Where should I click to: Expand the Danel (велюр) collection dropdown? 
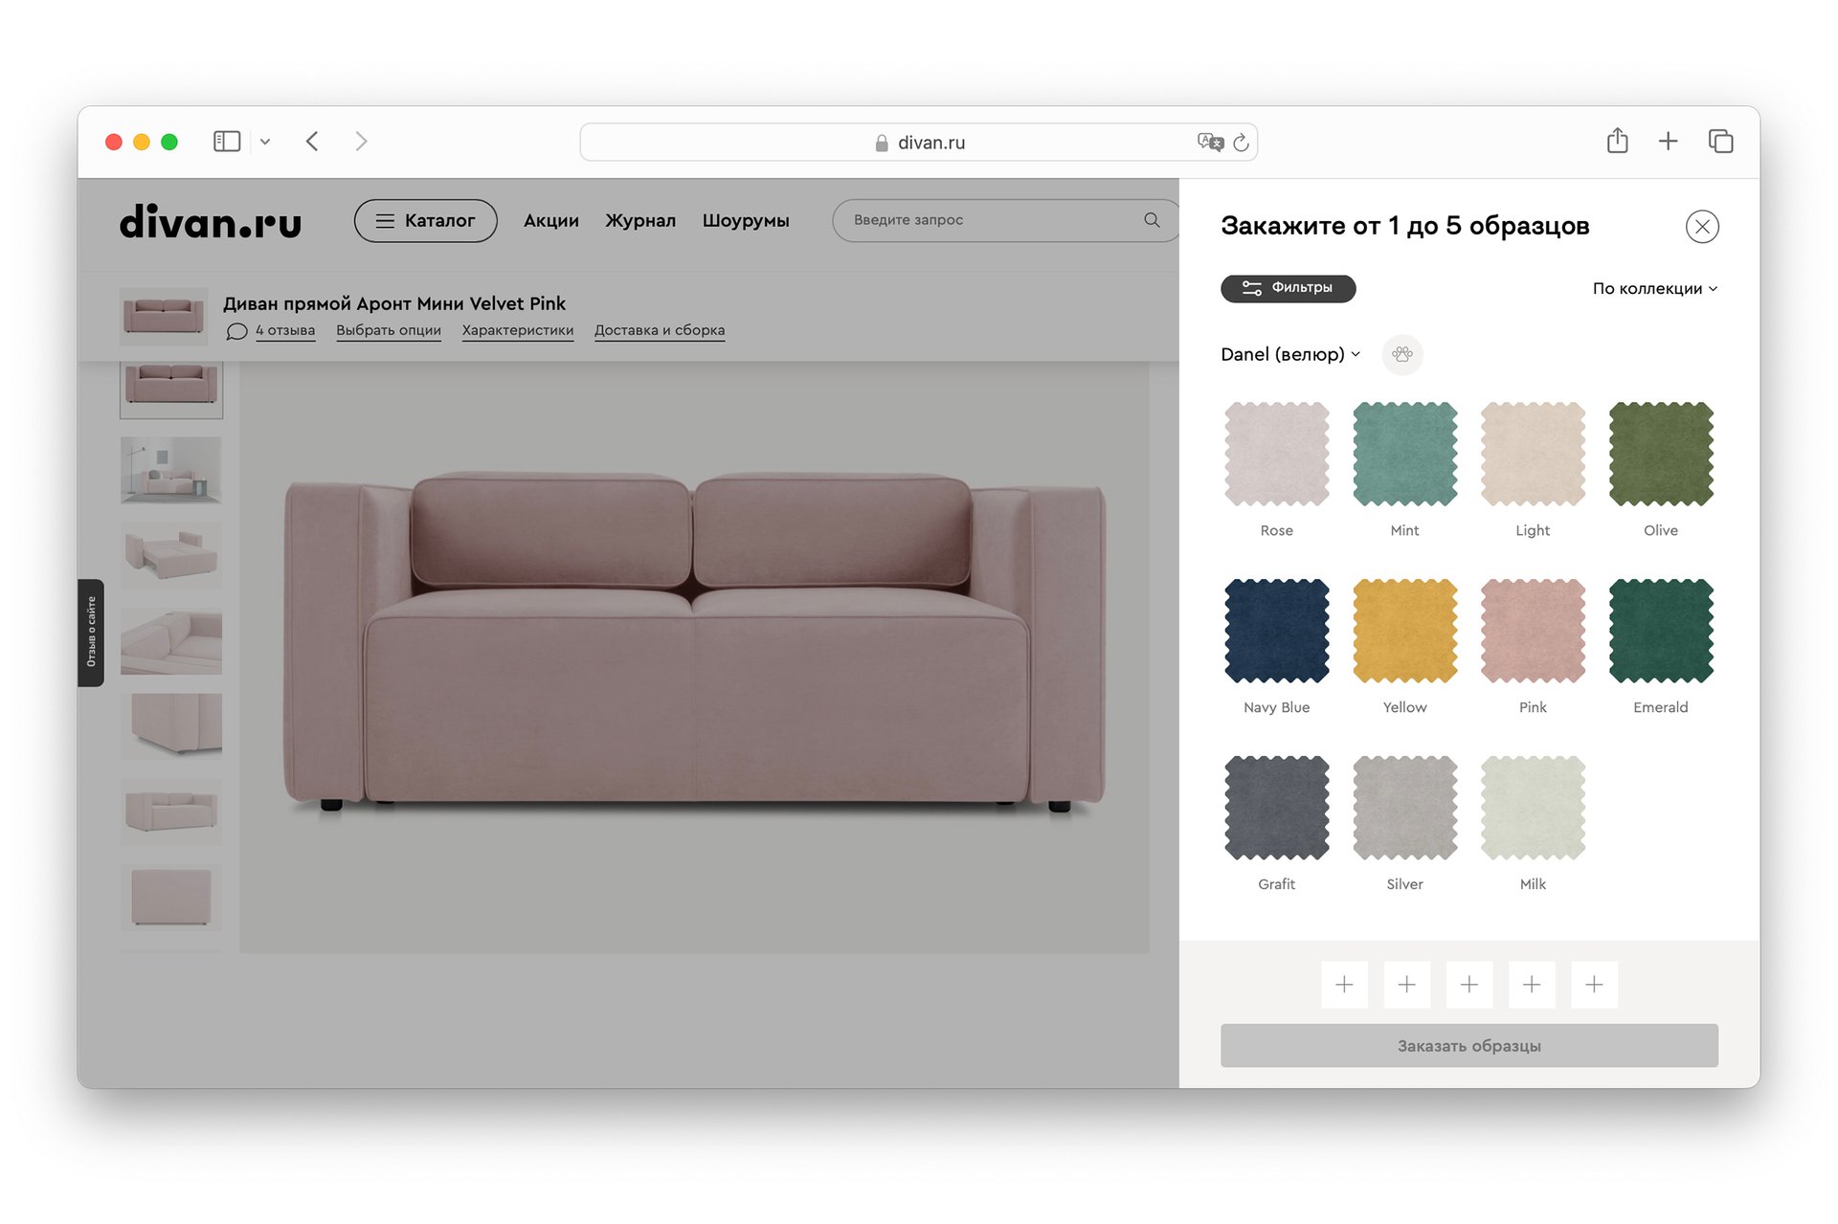coord(1289,355)
